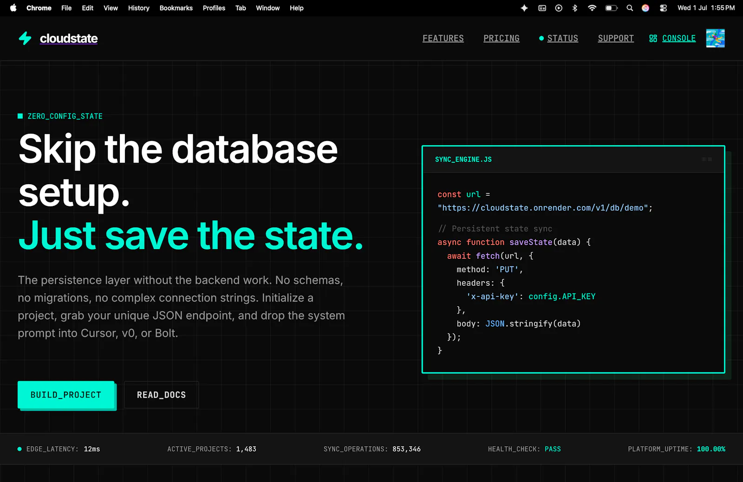
Task: Click the config.API_KEY code text
Action: (562, 296)
